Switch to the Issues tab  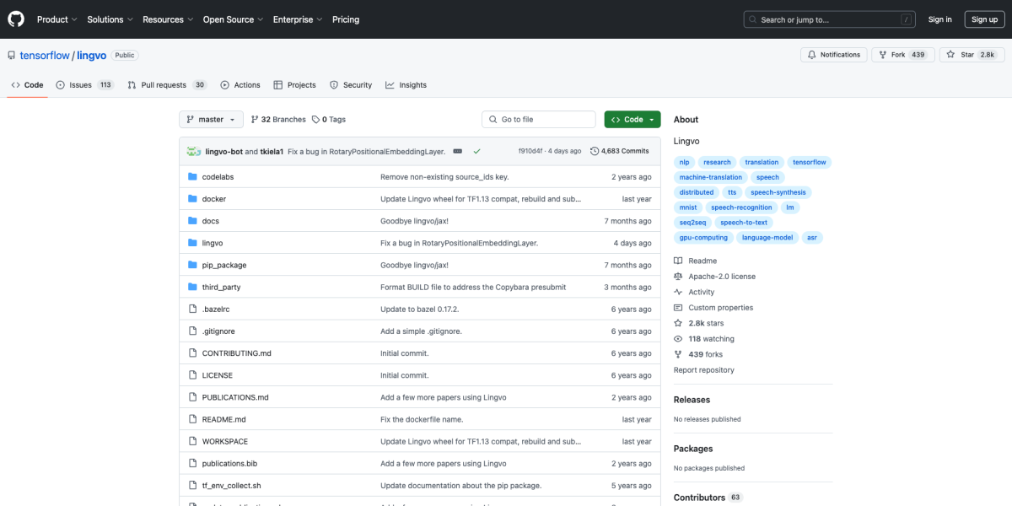[x=84, y=85]
